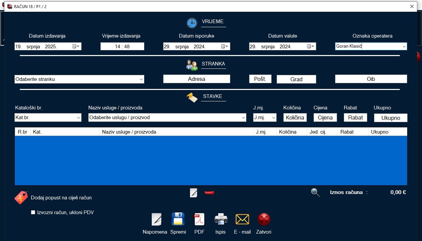Open the Datum izdavanja calendar picker
Screen dimensions: 422x241
click(x=76, y=47)
